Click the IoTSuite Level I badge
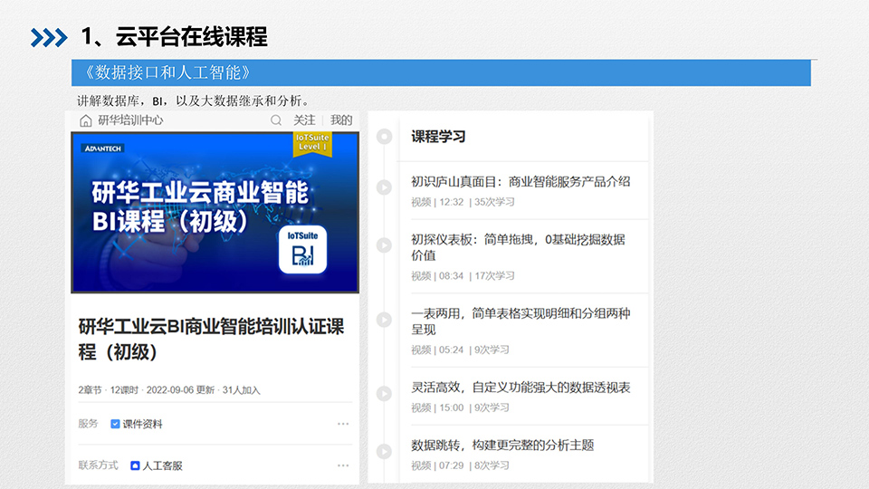 tap(312, 143)
